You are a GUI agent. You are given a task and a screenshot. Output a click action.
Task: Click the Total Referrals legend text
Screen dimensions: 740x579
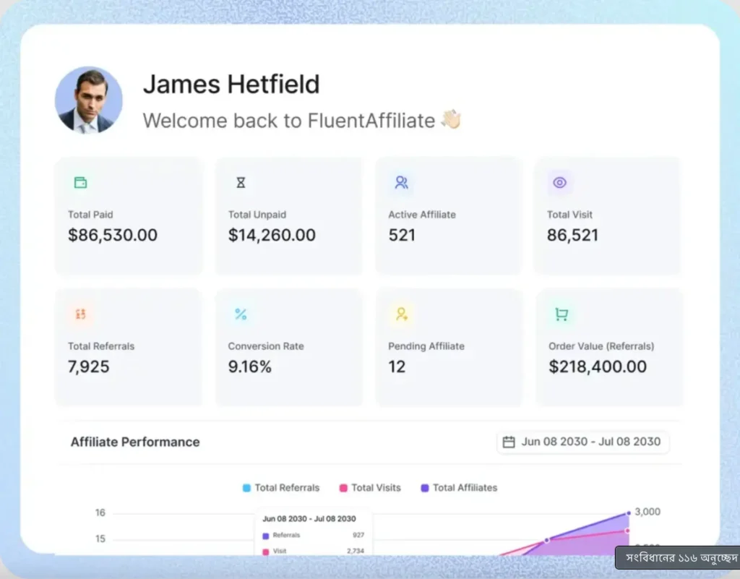288,488
